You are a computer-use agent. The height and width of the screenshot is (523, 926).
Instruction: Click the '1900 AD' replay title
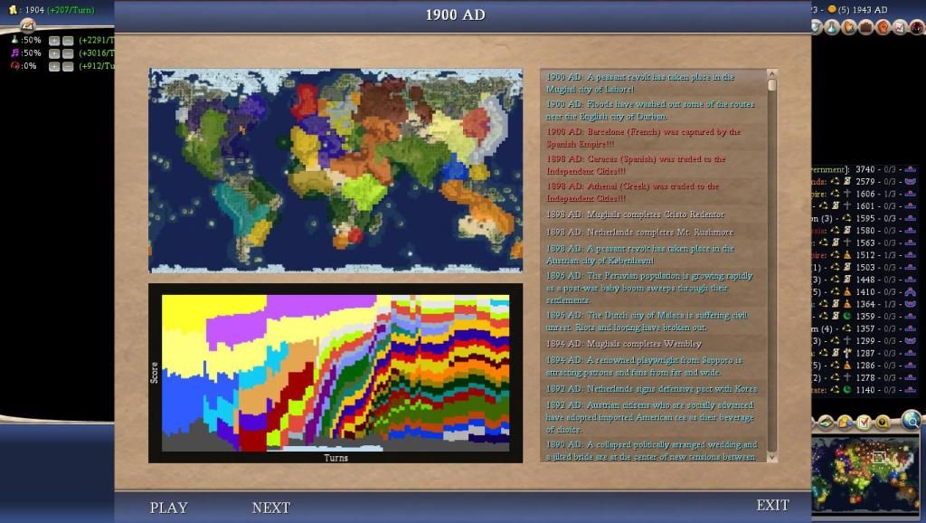pyautogui.click(x=456, y=14)
